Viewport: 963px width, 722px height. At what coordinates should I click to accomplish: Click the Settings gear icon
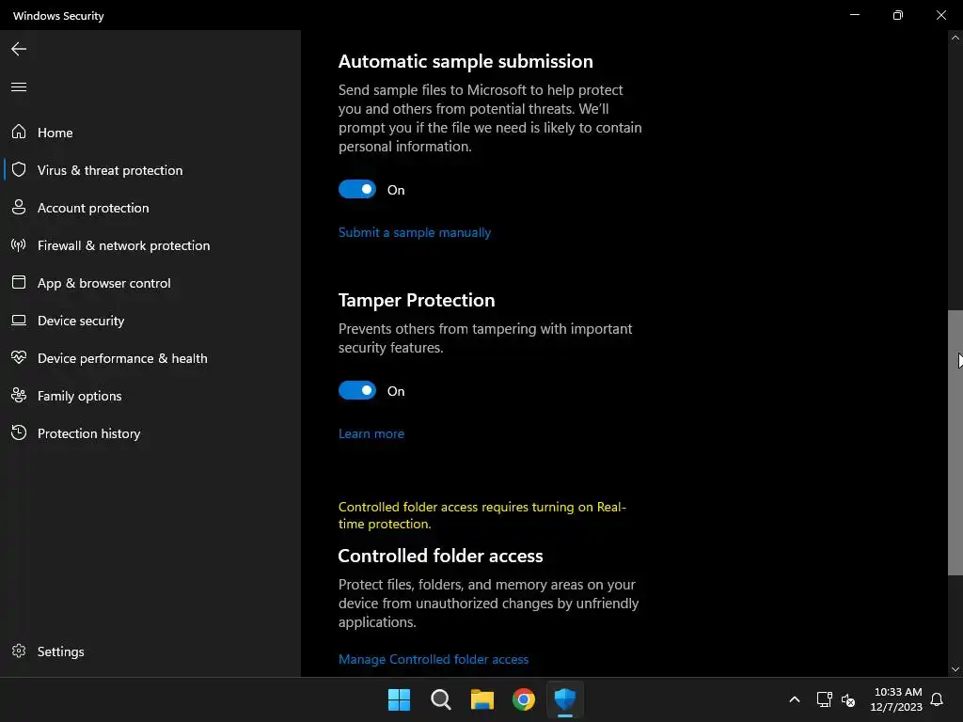19,651
